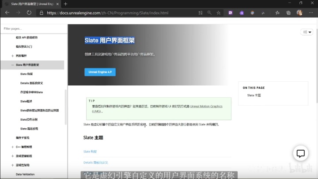Click the browser forward arrow

(x=18, y=13)
